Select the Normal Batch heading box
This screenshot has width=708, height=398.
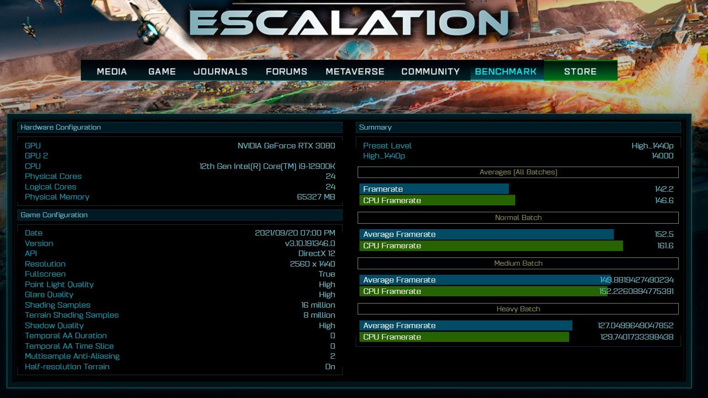click(518, 218)
